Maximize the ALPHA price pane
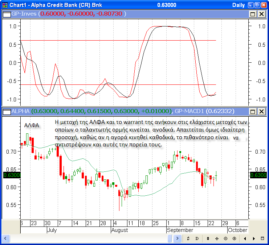 pyautogui.click(x=253, y=111)
